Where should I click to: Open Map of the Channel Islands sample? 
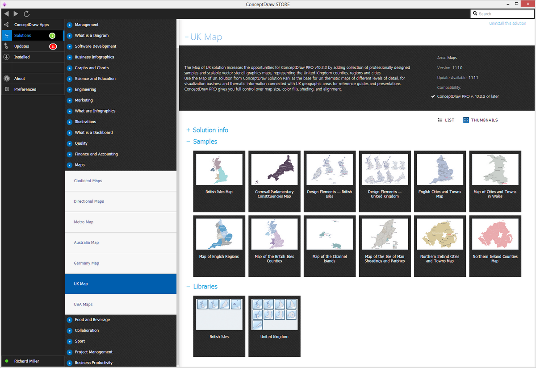pyautogui.click(x=330, y=246)
